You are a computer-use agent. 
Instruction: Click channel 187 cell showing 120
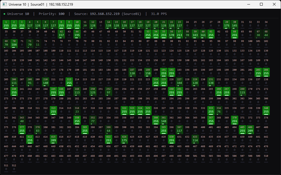tap(132, 72)
